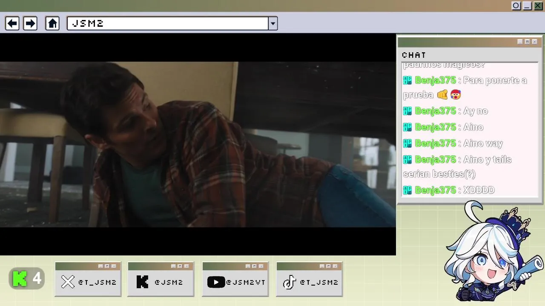The height and width of the screenshot is (306, 545).
Task: Go to the home icon button
Action: click(52, 23)
